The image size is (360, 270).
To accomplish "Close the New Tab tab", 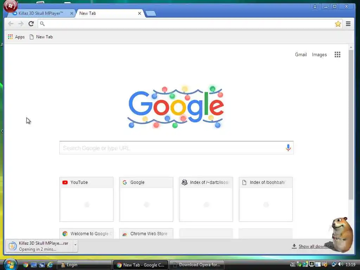I will (139, 13).
